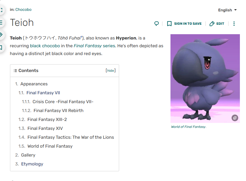Open the Chocobo category link

pos(23,9)
